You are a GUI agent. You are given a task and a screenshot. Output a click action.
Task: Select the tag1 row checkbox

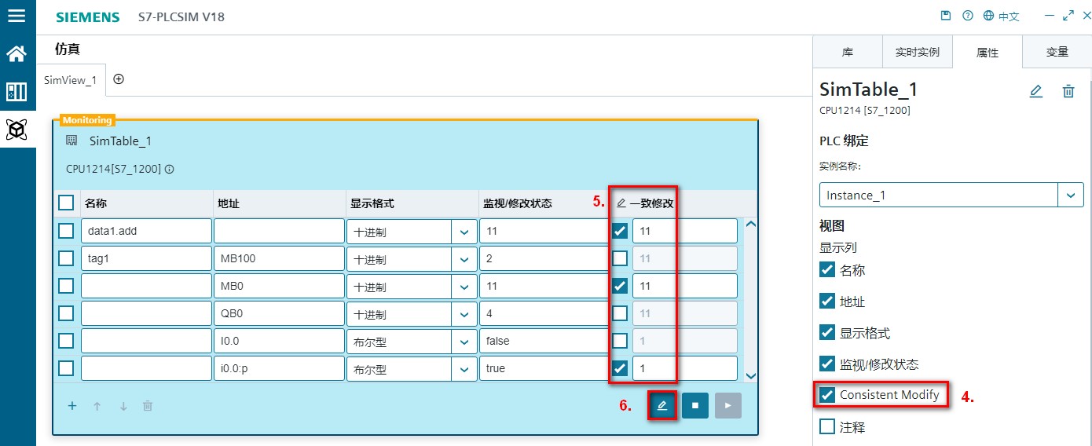point(67,258)
